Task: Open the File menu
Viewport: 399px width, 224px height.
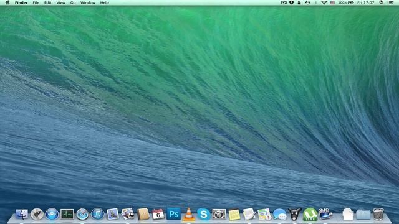Action: [x=36, y=2]
